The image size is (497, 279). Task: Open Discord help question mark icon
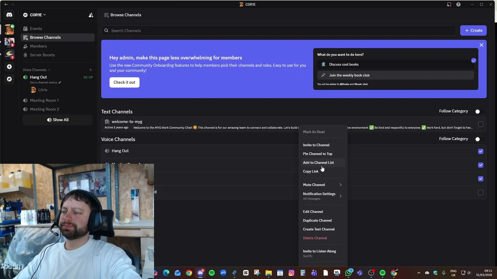tap(459, 4)
